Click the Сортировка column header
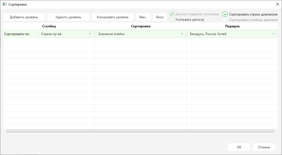This screenshot has height=155, width=282. [140, 26]
